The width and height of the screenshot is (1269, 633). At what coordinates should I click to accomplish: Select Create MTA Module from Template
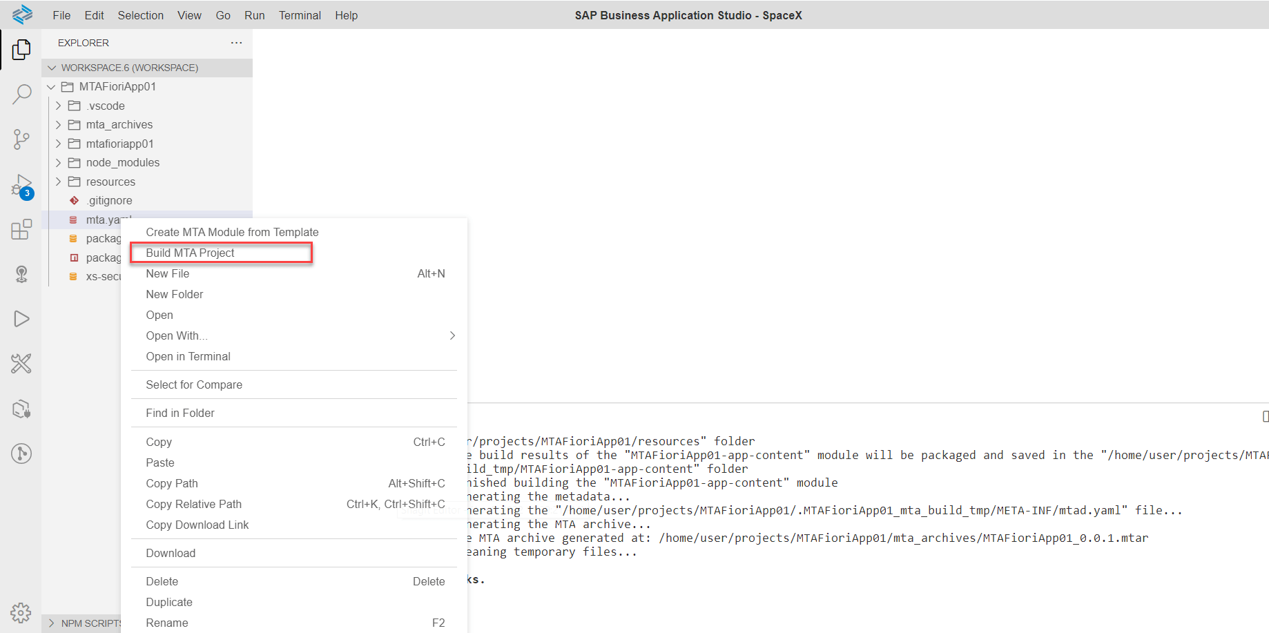[232, 232]
